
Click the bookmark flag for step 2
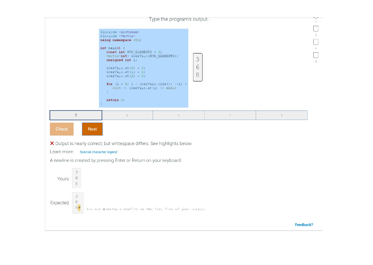point(315,16)
